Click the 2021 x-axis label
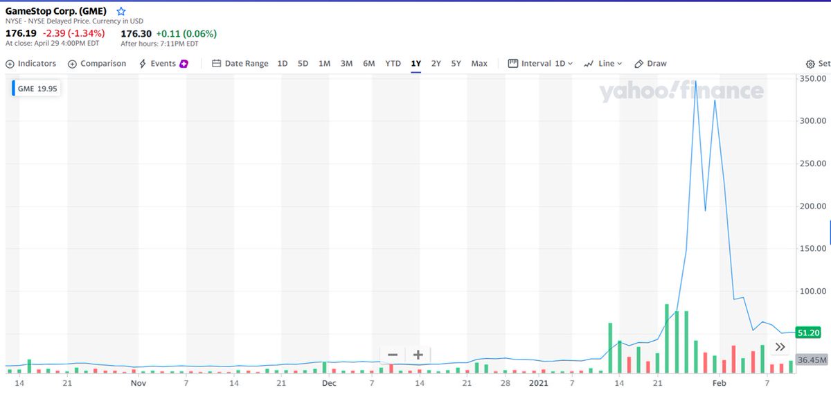 click(538, 382)
